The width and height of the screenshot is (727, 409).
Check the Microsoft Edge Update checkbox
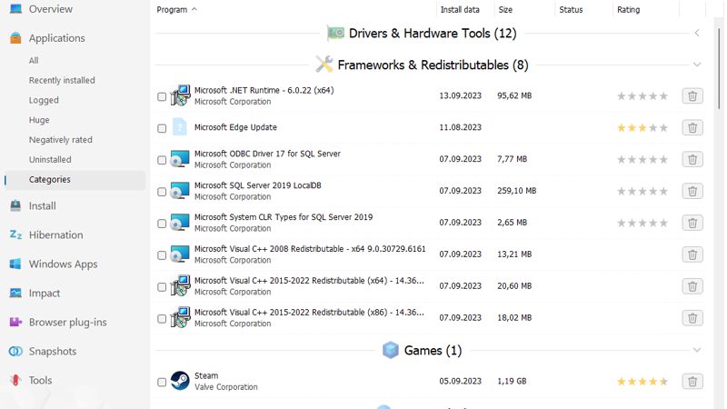click(x=162, y=128)
